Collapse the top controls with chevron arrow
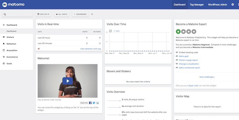This screenshot has height=120, width=239. point(92,14)
